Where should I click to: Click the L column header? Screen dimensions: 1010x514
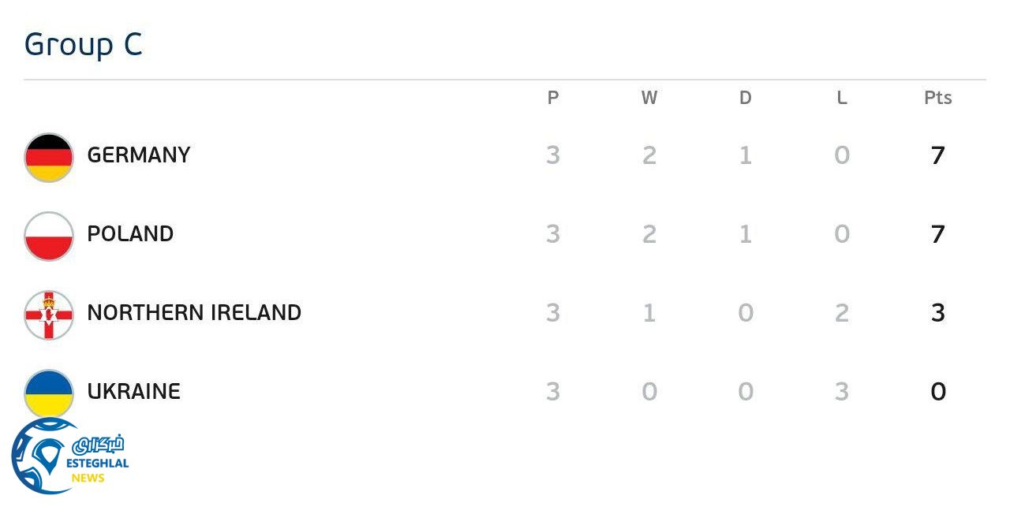(842, 98)
